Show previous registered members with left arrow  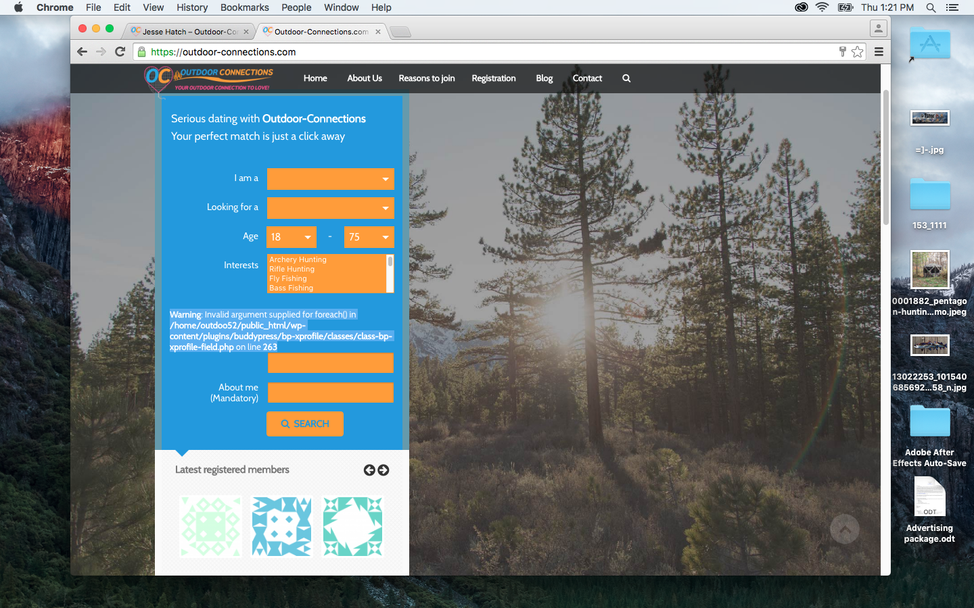coord(369,470)
